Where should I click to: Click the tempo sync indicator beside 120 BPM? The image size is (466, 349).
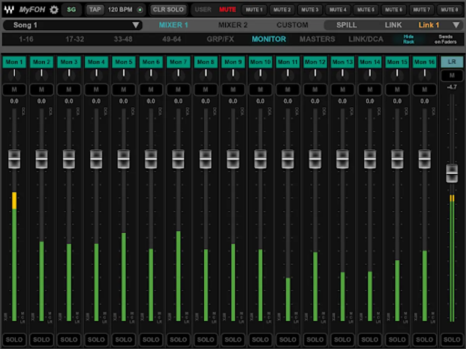[140, 10]
